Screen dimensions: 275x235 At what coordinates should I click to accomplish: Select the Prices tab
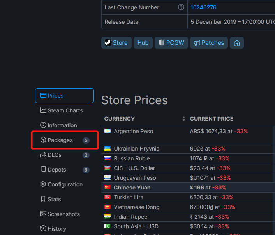64,96
